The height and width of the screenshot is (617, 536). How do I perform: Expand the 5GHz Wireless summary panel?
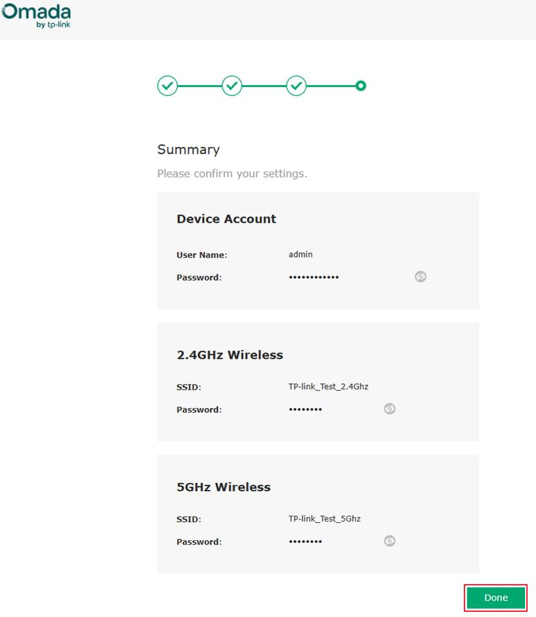pyautogui.click(x=223, y=487)
